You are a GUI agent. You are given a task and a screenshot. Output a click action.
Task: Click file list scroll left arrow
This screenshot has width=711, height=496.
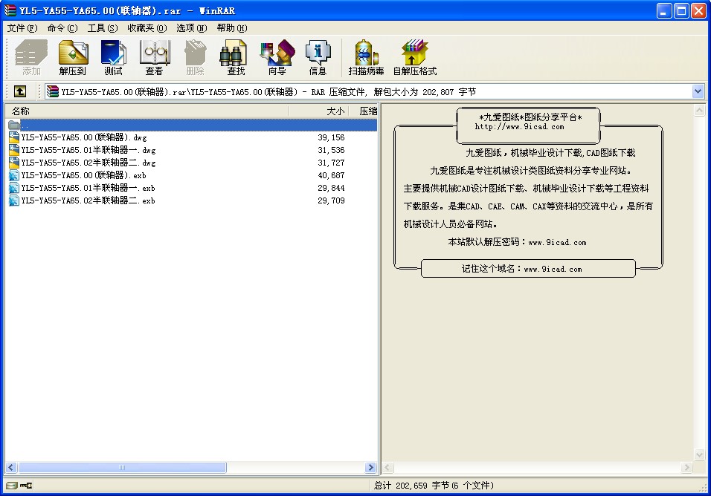tap(11, 468)
